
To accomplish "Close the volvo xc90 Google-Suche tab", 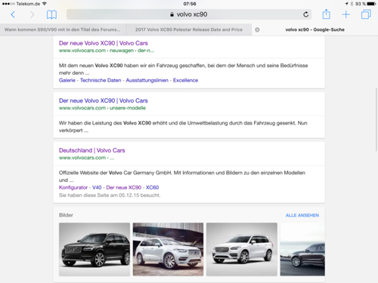I will 257,29.
